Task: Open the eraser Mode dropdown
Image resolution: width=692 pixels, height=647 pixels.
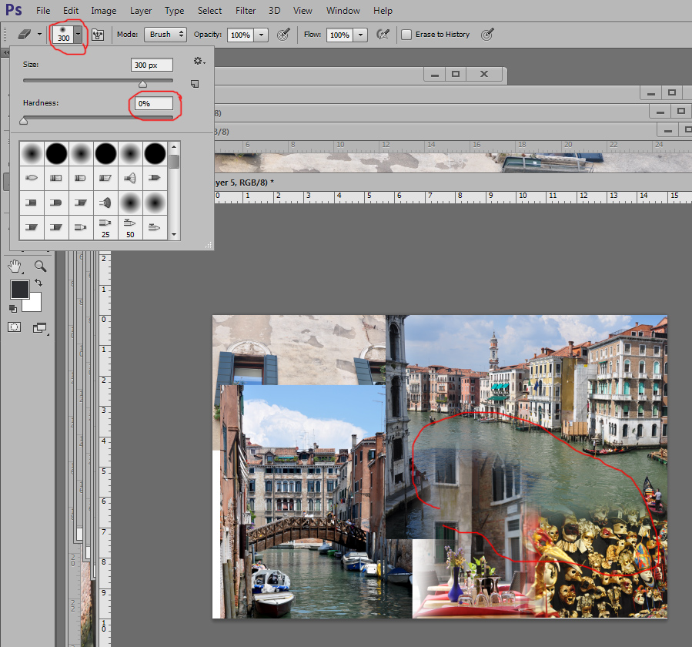Action: tap(165, 35)
